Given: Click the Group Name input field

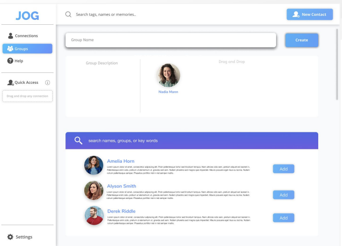Looking at the screenshot, I should (170, 40).
